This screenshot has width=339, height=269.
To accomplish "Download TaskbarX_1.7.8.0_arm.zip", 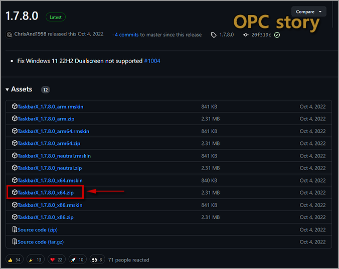I will tap(46, 119).
